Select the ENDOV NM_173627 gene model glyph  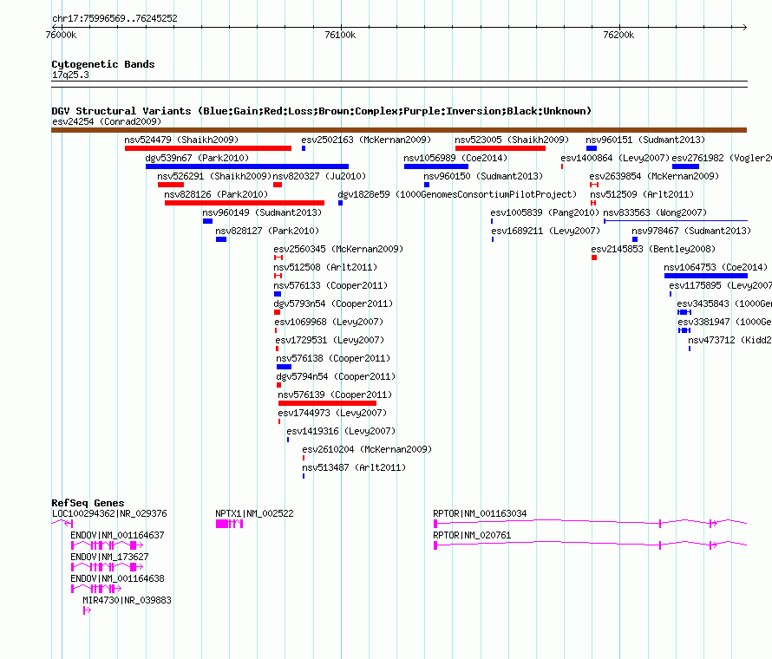tap(107, 567)
